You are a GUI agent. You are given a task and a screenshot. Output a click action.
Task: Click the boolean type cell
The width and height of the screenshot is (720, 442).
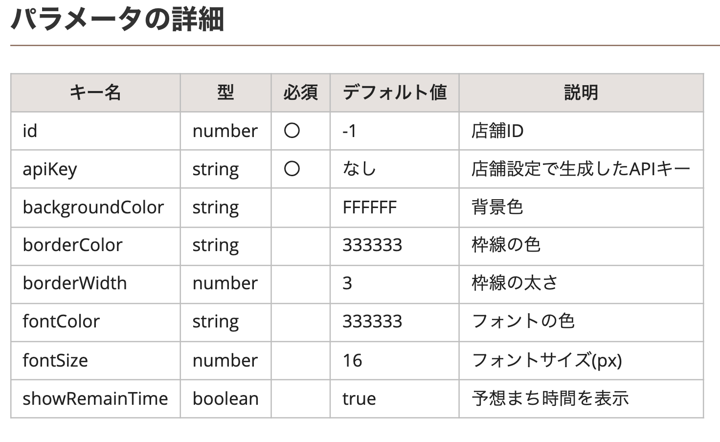(225, 399)
